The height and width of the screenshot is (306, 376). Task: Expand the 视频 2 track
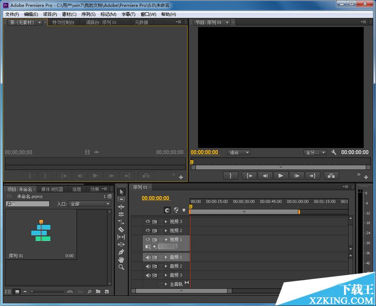[166, 230]
